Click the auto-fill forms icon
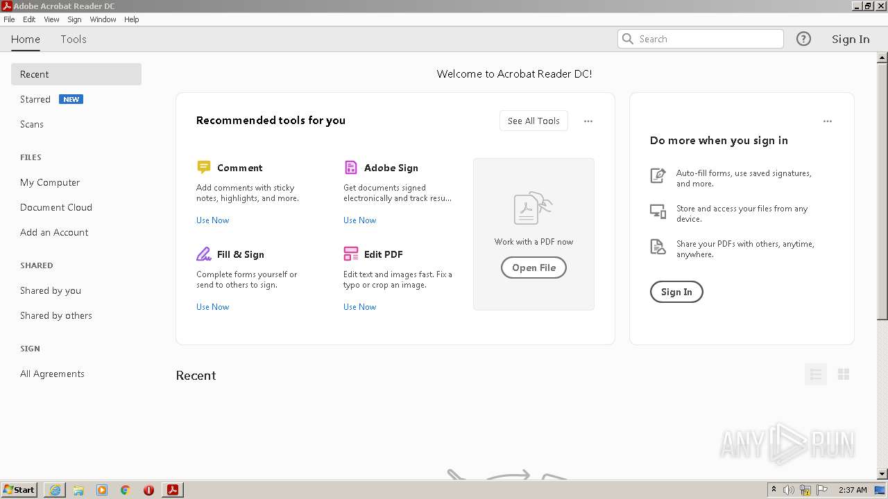The width and height of the screenshot is (888, 499). 658,175
